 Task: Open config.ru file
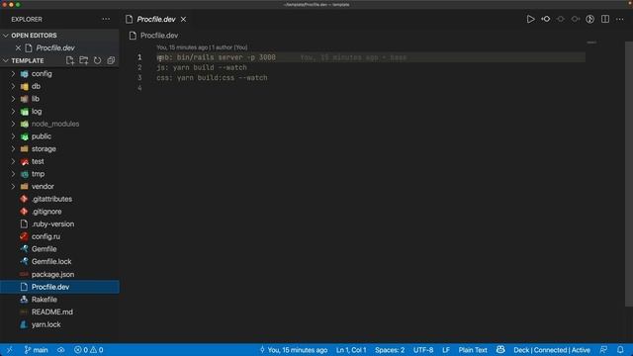[x=59, y=236]
